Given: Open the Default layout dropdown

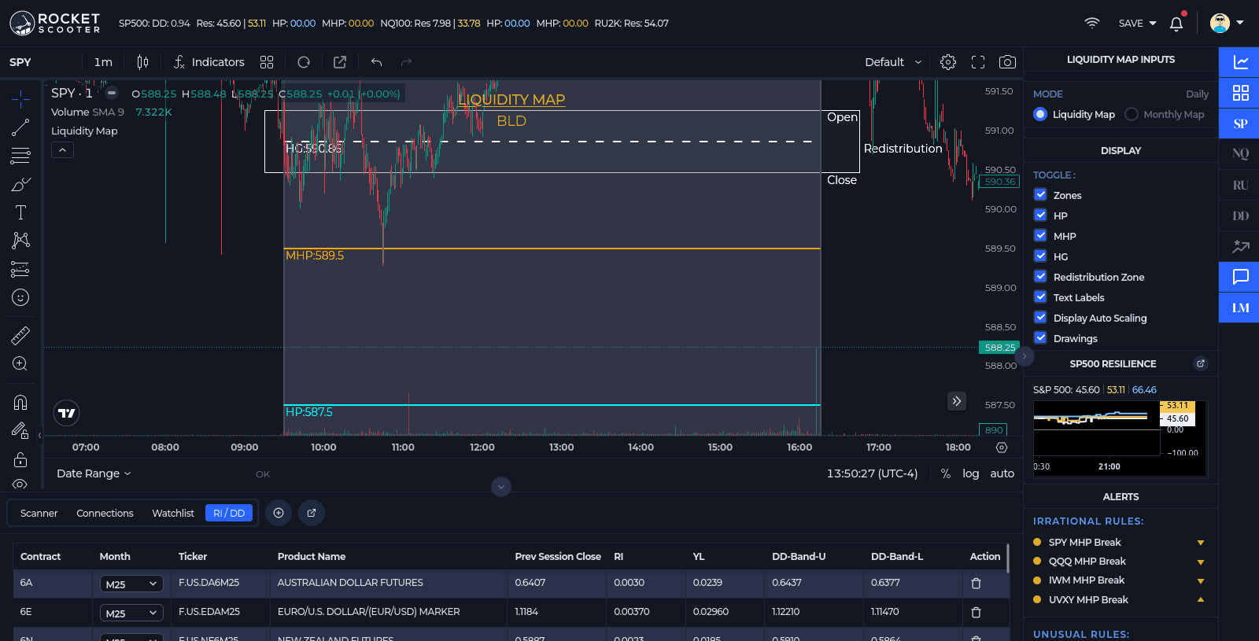Looking at the screenshot, I should 893,62.
